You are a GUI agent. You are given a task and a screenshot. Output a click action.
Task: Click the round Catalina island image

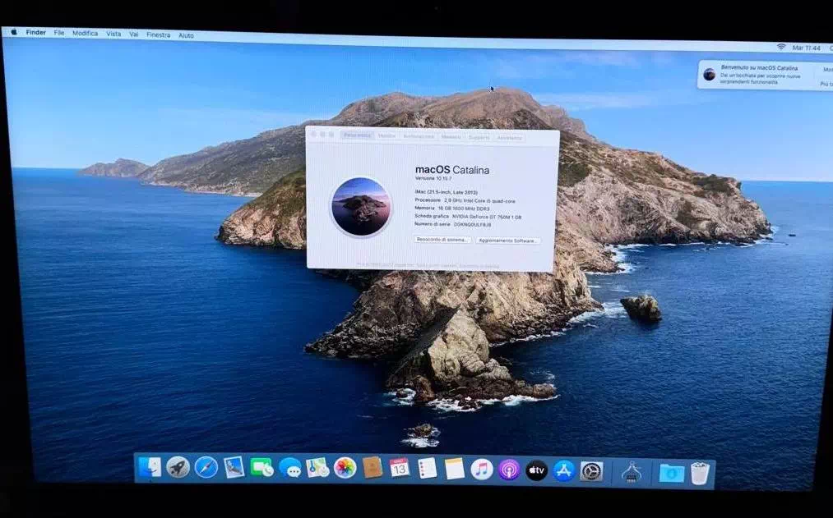361,207
